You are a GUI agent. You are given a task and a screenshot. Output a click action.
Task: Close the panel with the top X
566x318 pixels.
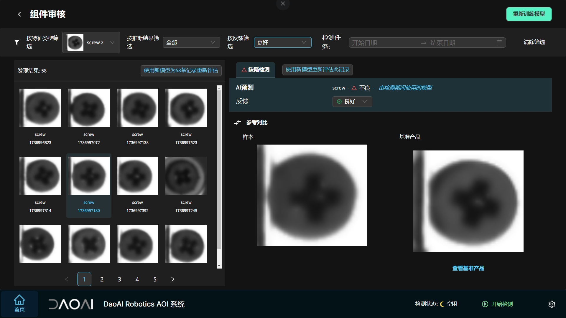click(283, 4)
